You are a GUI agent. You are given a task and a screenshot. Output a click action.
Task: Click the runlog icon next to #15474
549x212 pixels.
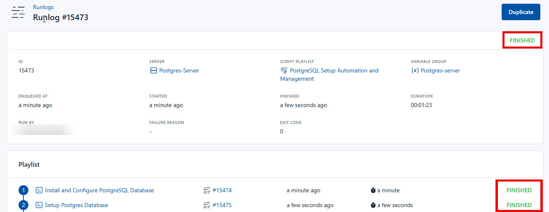click(x=207, y=190)
